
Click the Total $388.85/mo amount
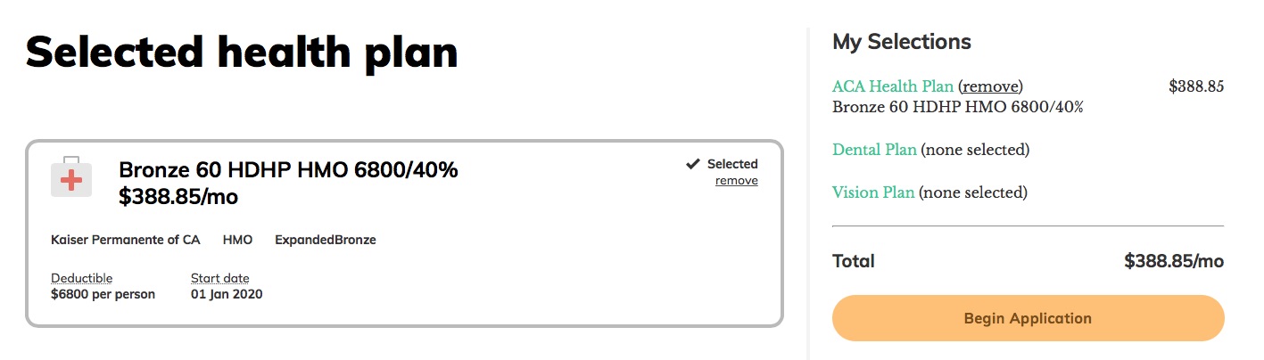(1174, 261)
